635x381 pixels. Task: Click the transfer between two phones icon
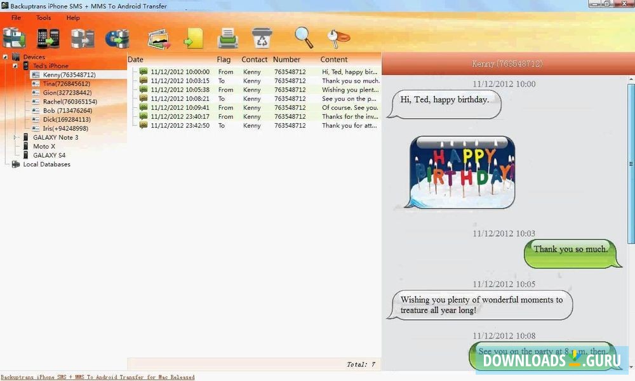coord(48,39)
